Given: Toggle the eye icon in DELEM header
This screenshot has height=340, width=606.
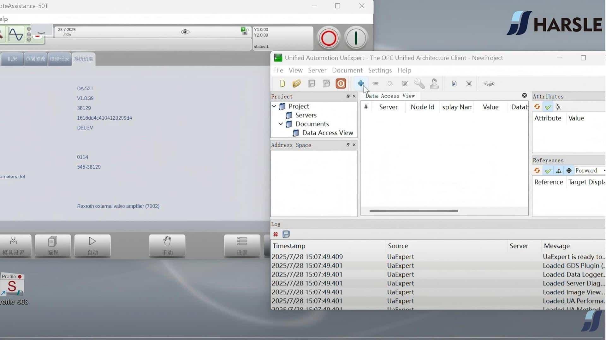Looking at the screenshot, I should pyautogui.click(x=185, y=32).
